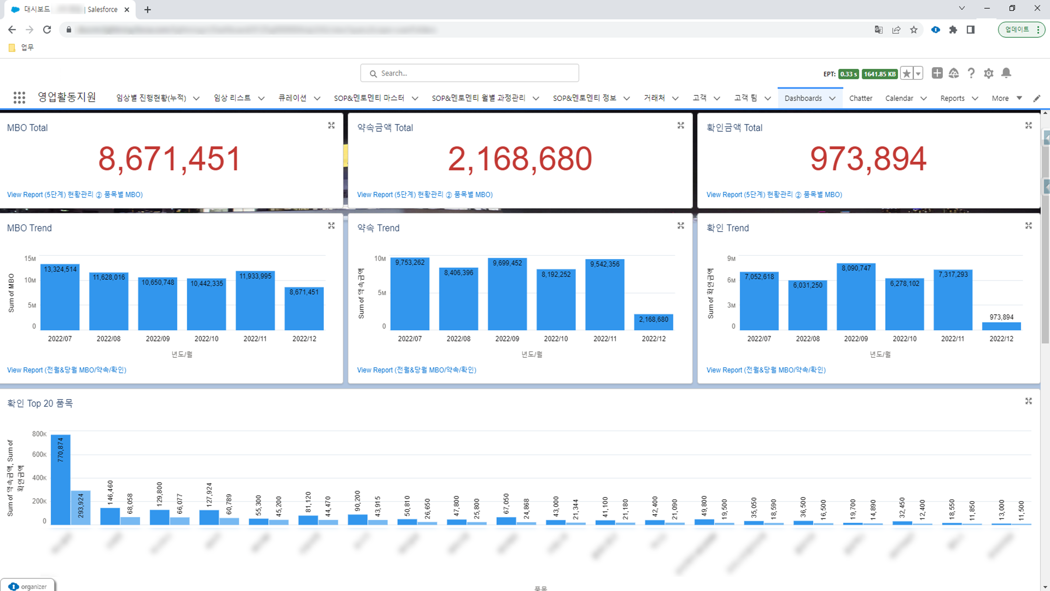The width and height of the screenshot is (1050, 591).
Task: Open View Report link under 확인금액 Total
Action: pos(774,194)
